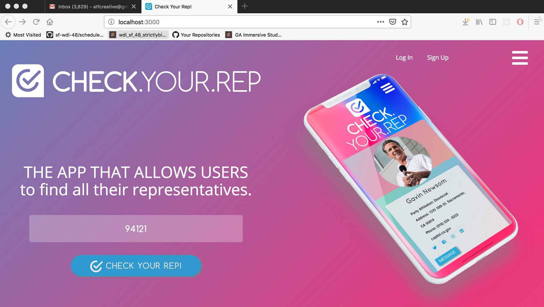Click the Log In link
The width and height of the screenshot is (544, 307).
point(404,57)
